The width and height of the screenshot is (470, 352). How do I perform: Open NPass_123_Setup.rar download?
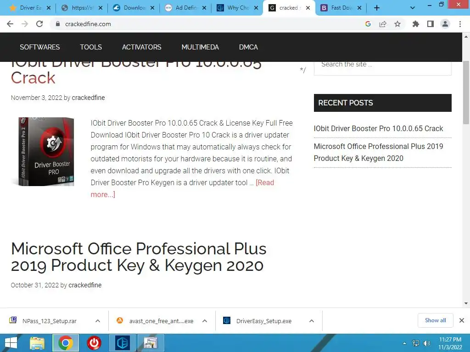point(50,321)
